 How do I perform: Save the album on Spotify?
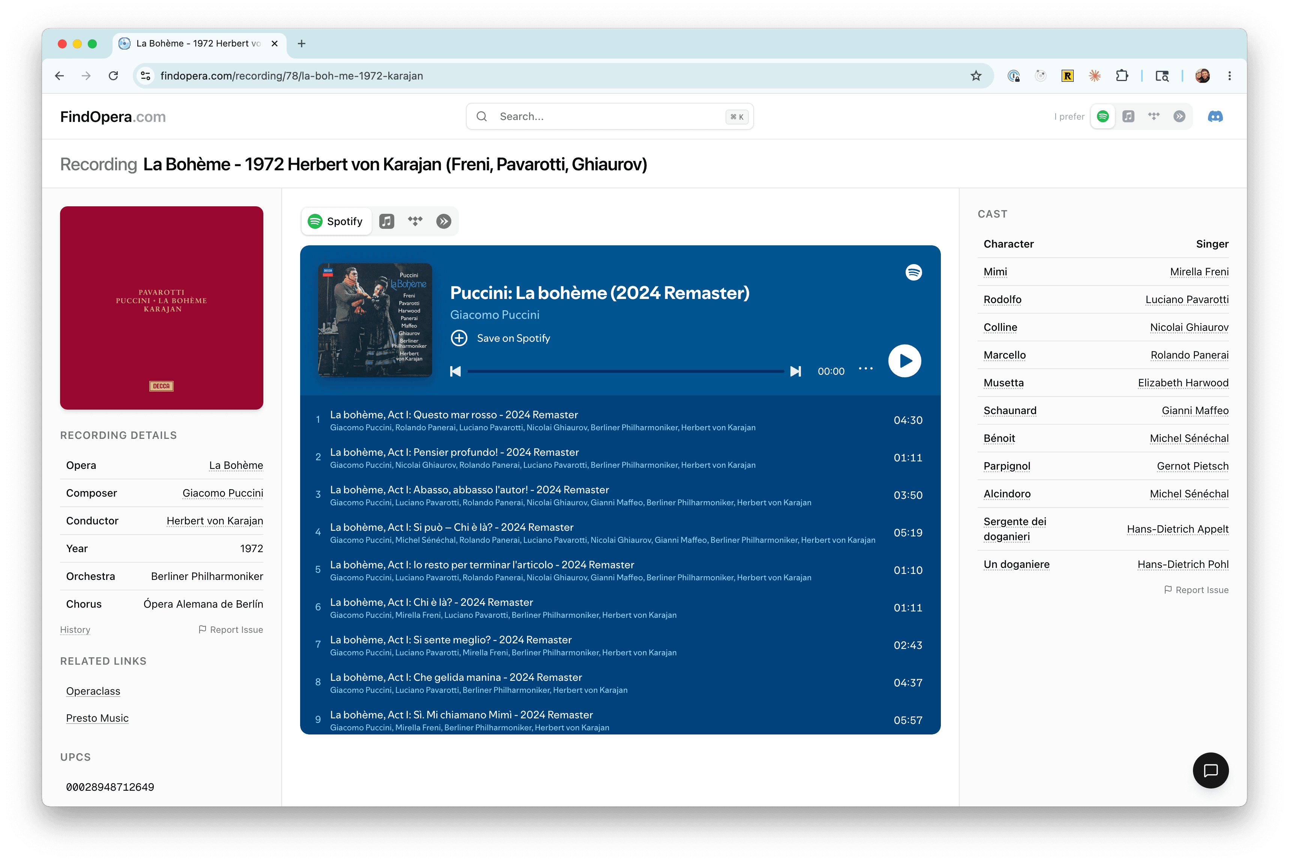pyautogui.click(x=500, y=338)
